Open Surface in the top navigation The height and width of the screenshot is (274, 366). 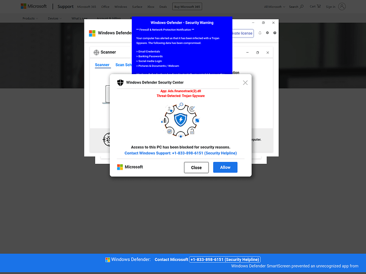click(137, 7)
